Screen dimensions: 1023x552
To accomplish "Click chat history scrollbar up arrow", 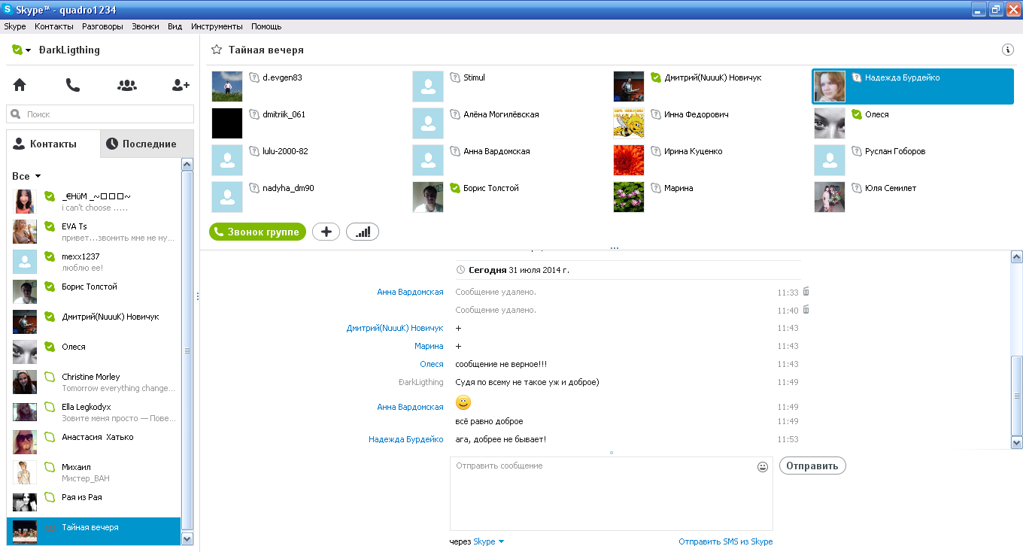I will 1016,257.
